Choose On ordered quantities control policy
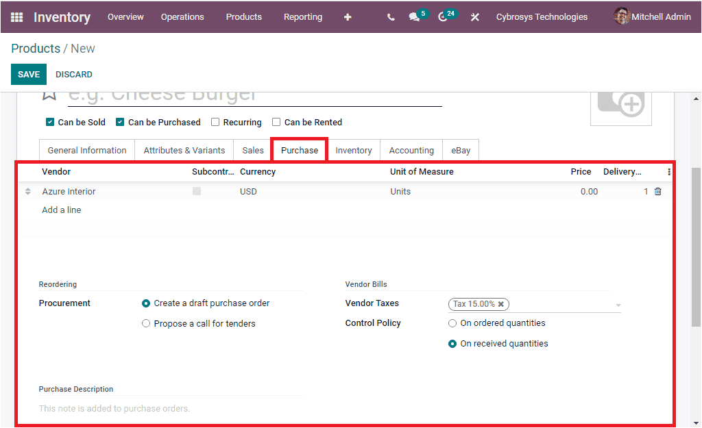Screen dimensions: 702x428 click(452, 323)
